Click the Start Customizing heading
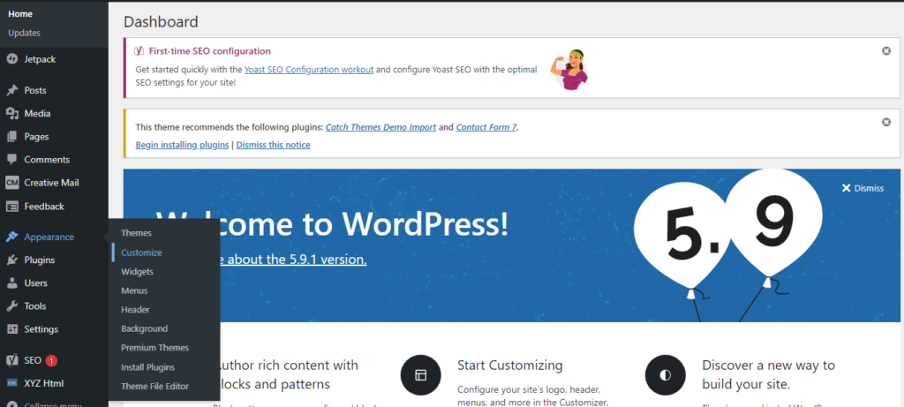 509,365
